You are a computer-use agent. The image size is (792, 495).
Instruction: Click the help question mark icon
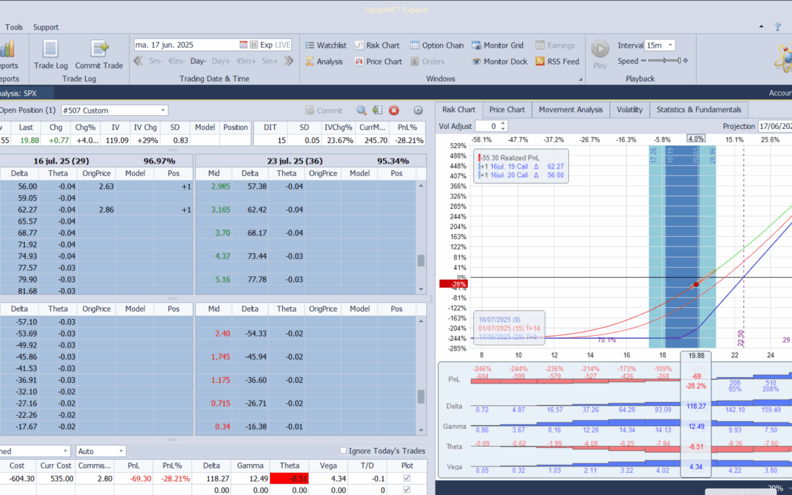(x=778, y=27)
